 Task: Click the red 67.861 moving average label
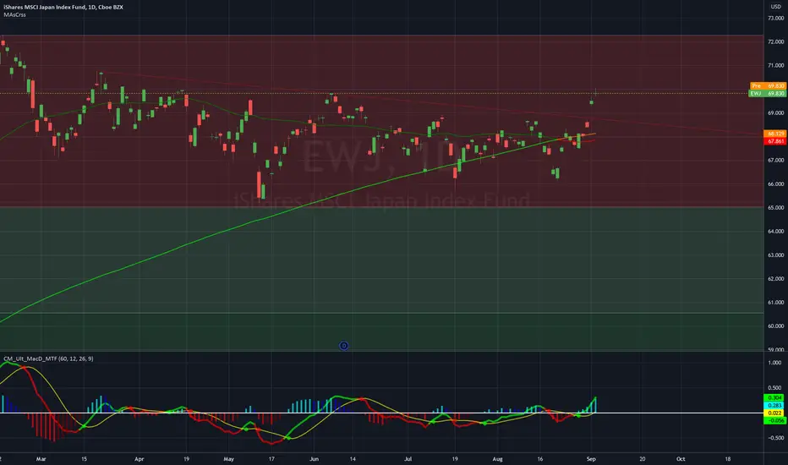point(775,141)
